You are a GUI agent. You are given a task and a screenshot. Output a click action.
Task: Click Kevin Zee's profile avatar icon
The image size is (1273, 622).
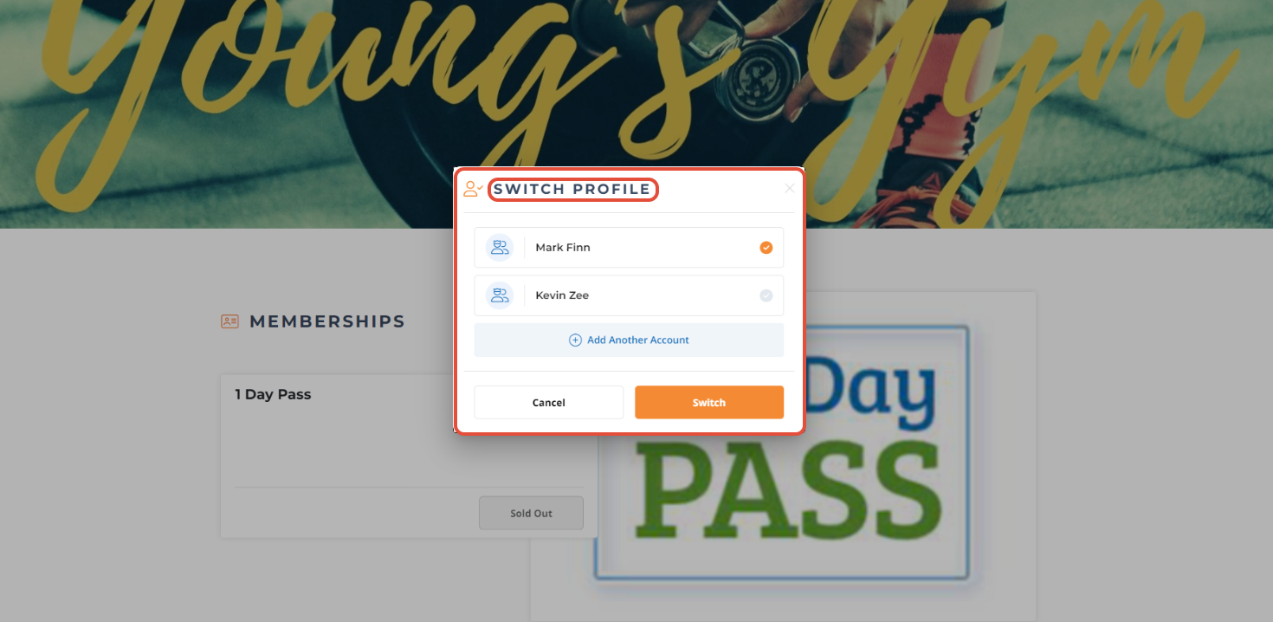[x=500, y=295]
